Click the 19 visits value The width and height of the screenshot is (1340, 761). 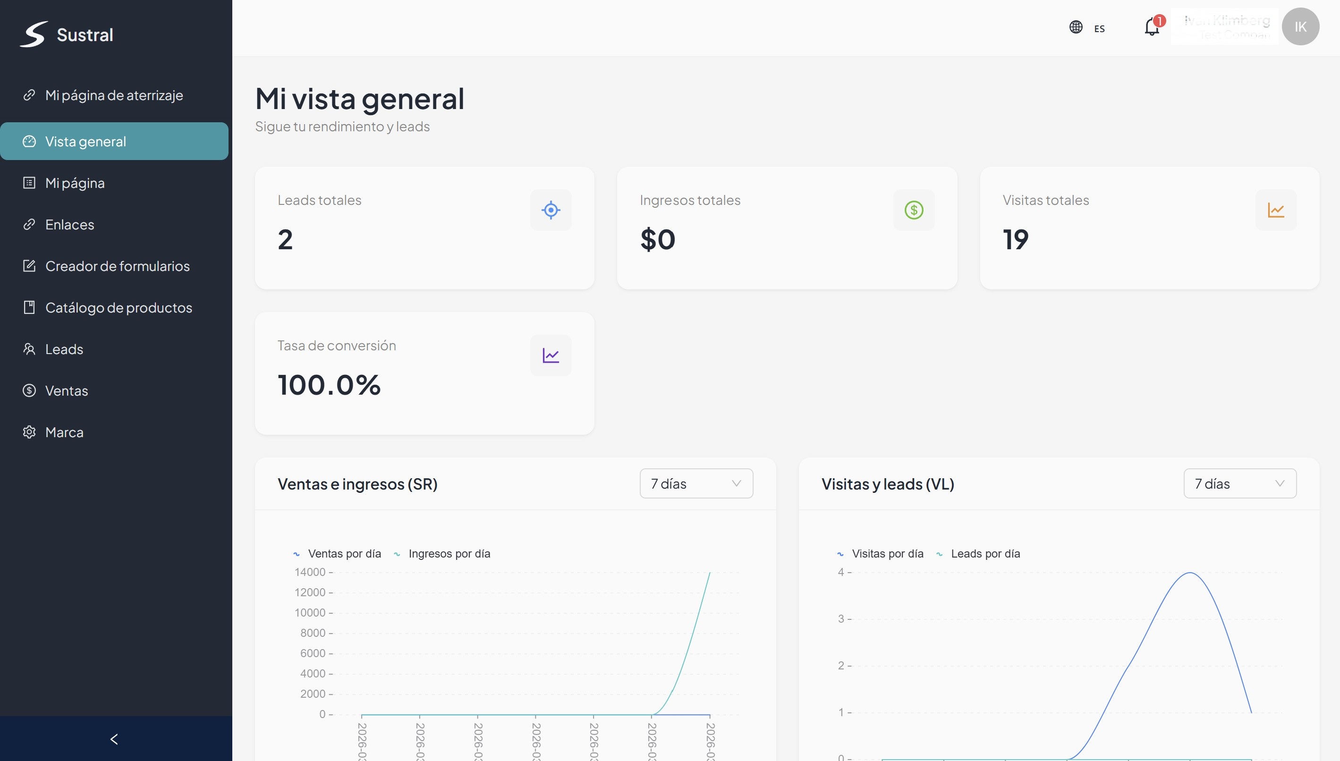click(1016, 239)
